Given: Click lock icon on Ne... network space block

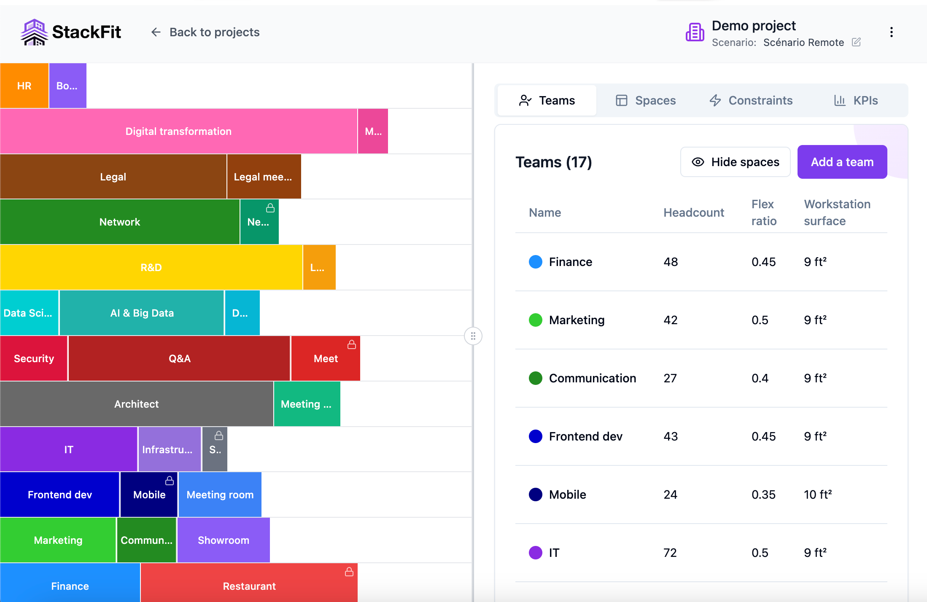Looking at the screenshot, I should (270, 208).
